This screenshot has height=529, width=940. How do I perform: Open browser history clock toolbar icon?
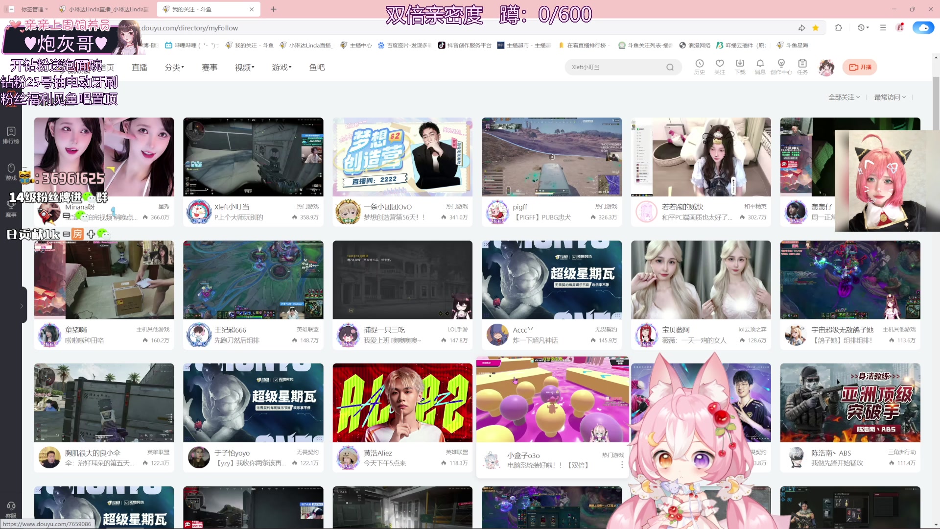pyautogui.click(x=863, y=28)
